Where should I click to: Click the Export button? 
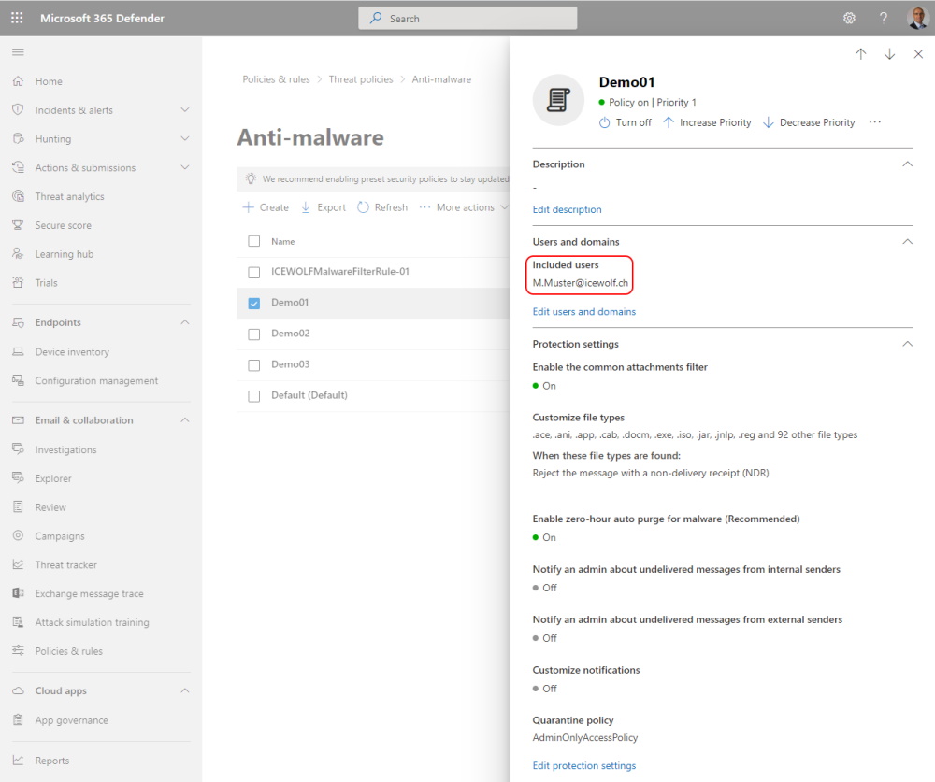[324, 207]
